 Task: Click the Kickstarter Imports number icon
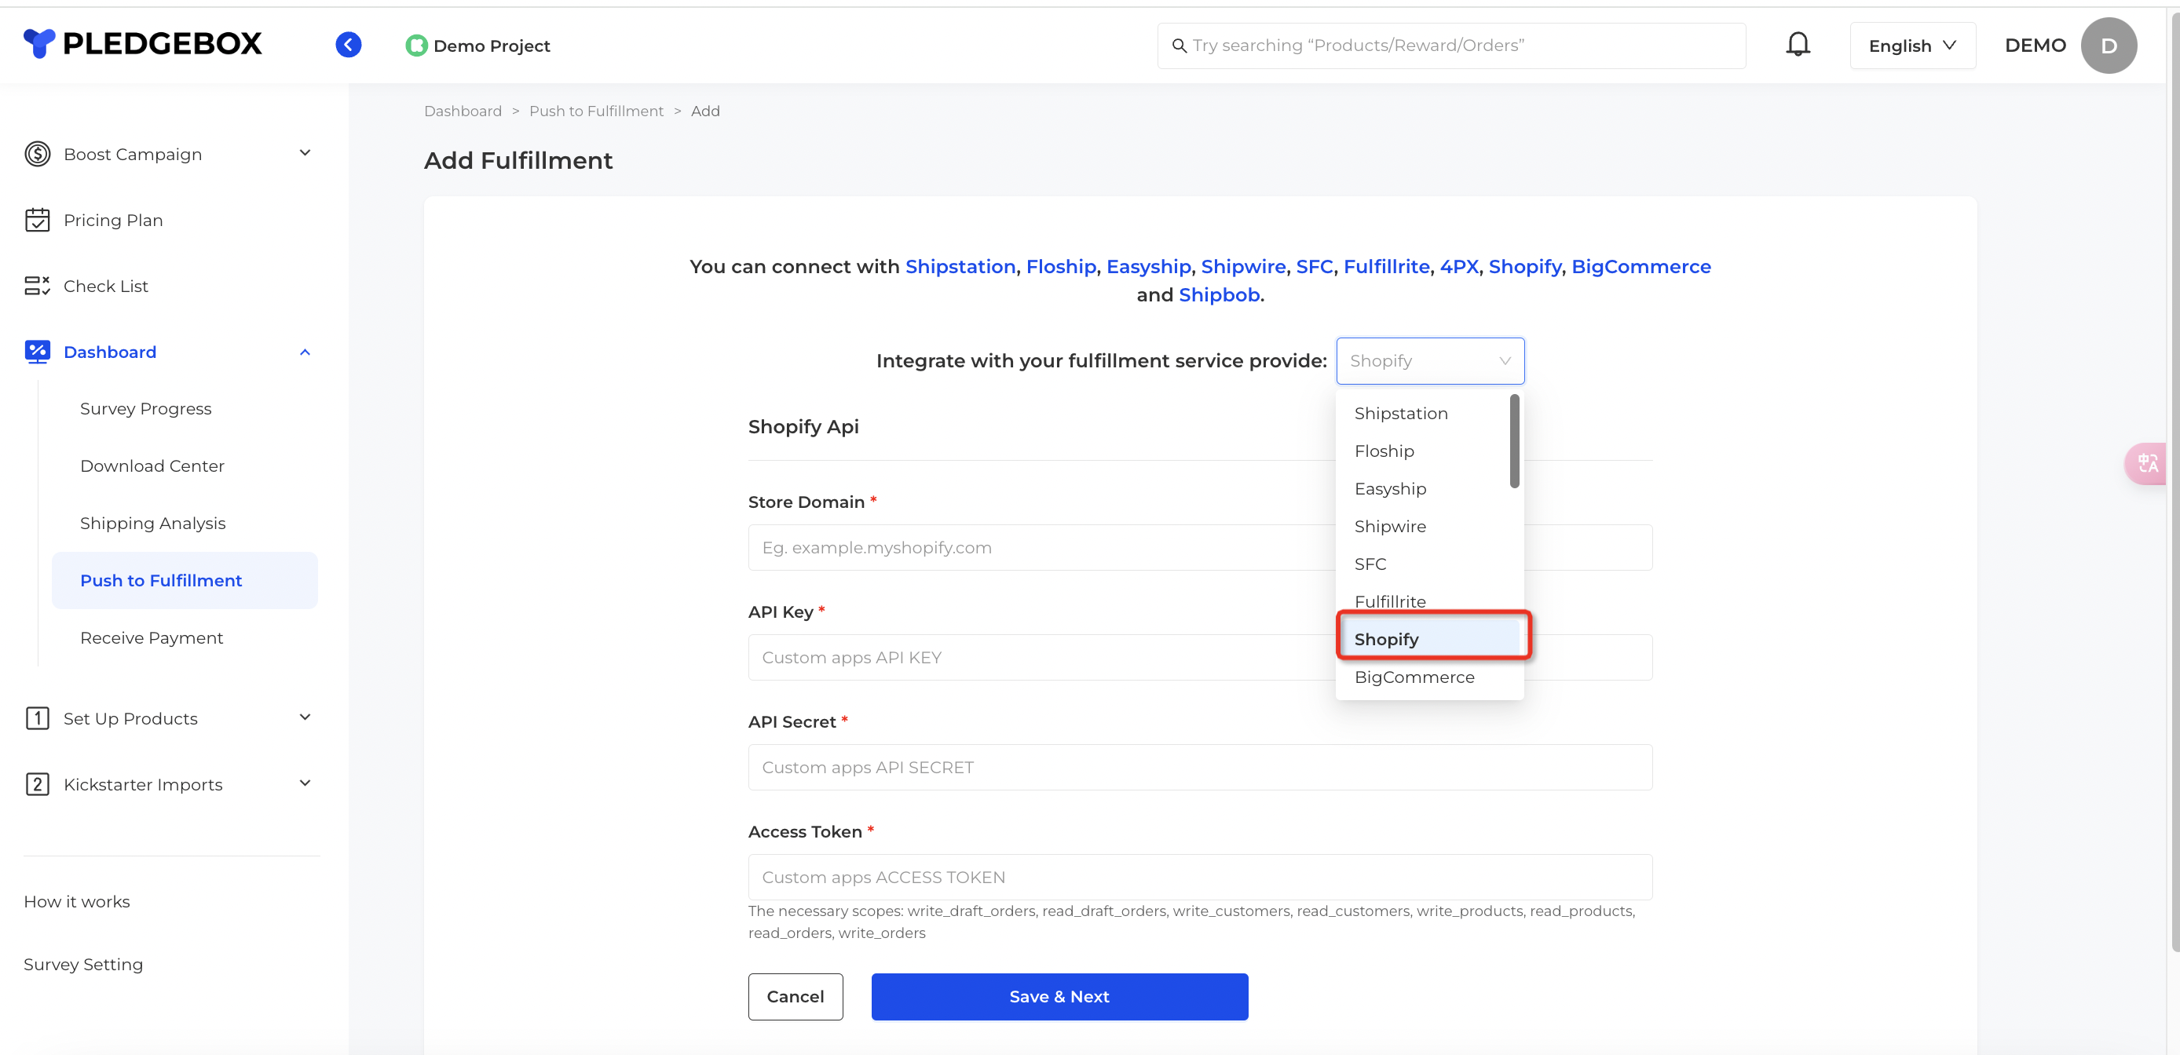click(x=37, y=784)
